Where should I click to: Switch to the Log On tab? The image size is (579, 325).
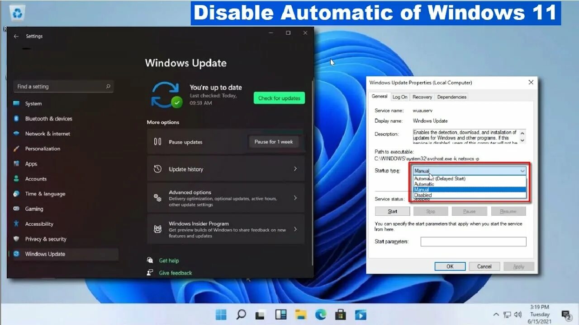tap(400, 97)
